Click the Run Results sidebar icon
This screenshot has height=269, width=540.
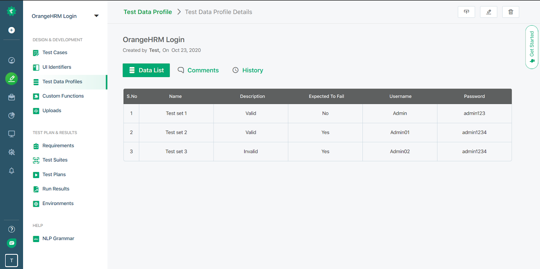(x=36, y=189)
